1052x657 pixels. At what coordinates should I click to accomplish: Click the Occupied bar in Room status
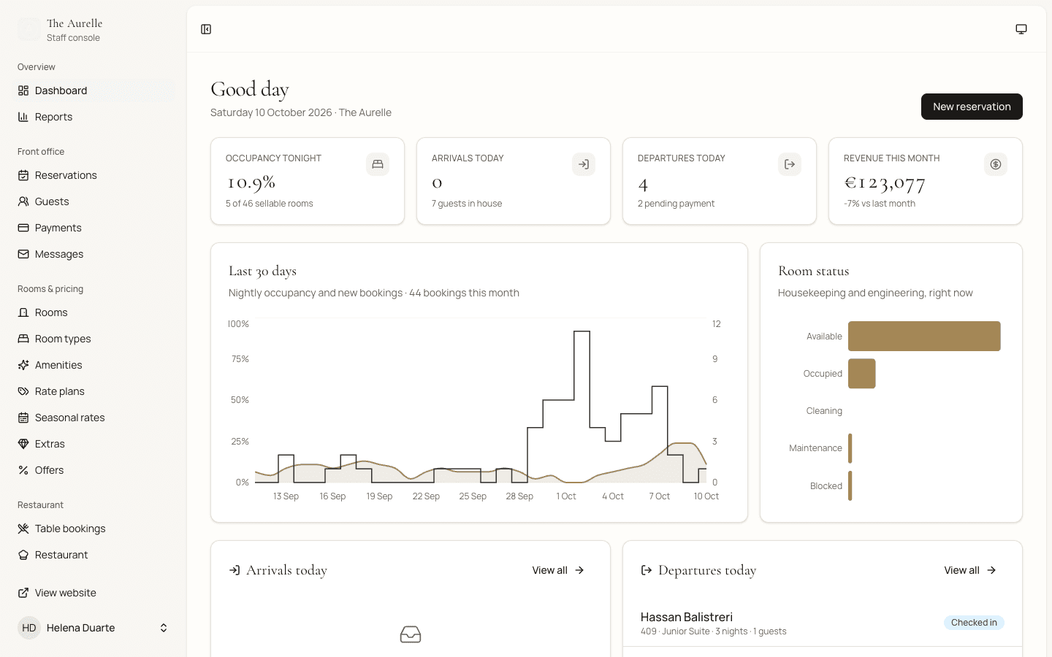pos(862,374)
